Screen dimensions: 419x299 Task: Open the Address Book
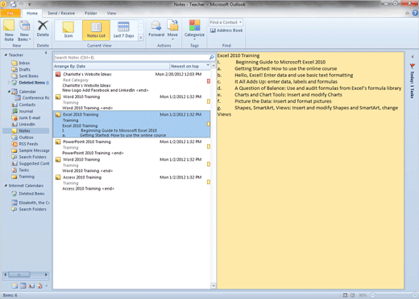226,31
